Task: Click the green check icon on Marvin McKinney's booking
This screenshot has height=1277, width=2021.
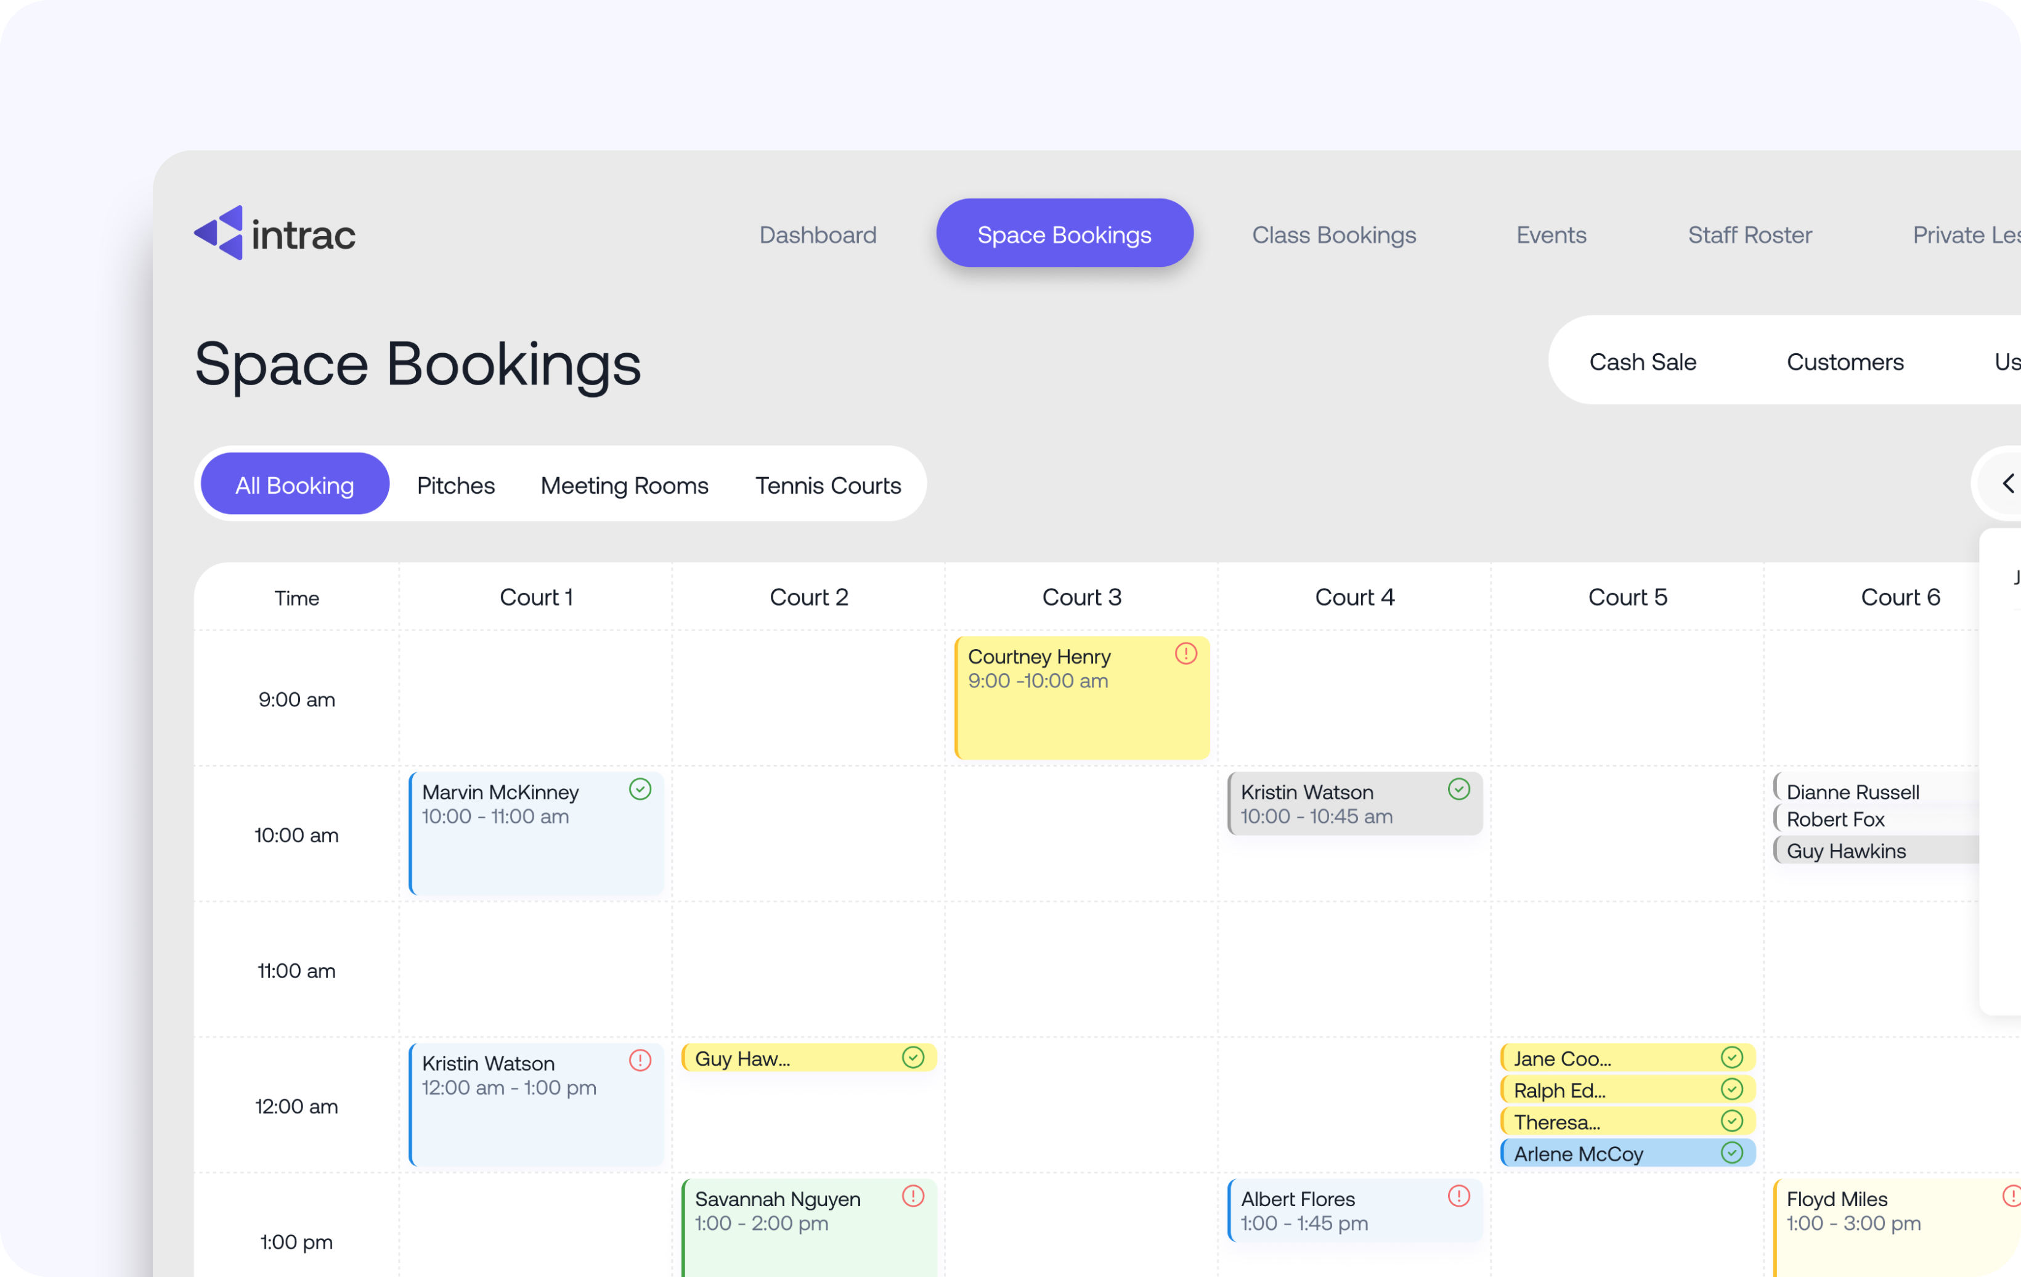Action: point(640,789)
